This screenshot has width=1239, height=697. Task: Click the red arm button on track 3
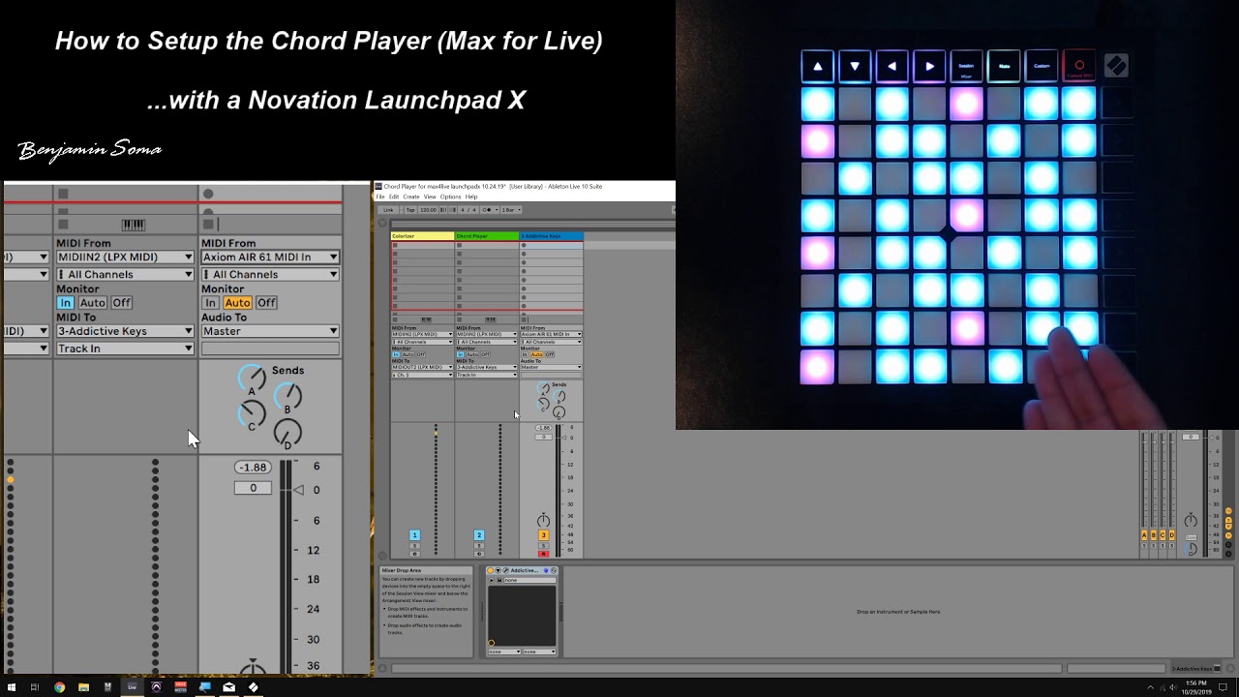click(543, 554)
